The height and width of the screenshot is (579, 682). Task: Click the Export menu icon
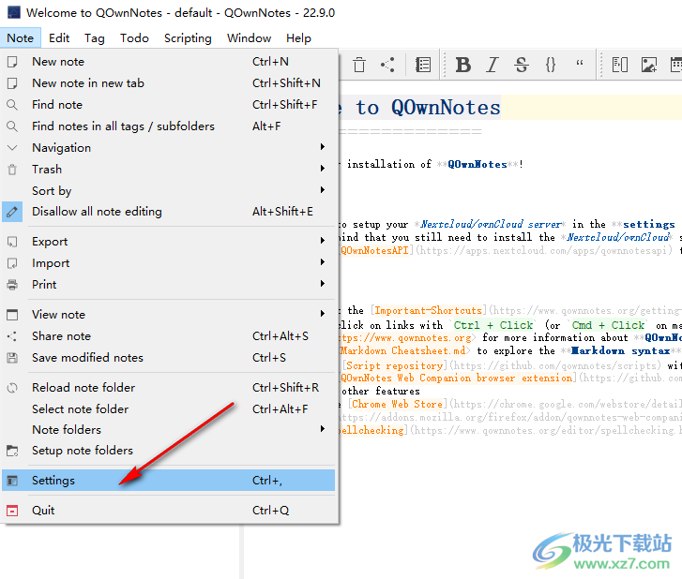pyautogui.click(x=12, y=242)
